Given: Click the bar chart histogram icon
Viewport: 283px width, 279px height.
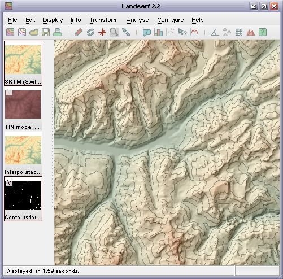Looking at the screenshot, I should click(x=158, y=32).
